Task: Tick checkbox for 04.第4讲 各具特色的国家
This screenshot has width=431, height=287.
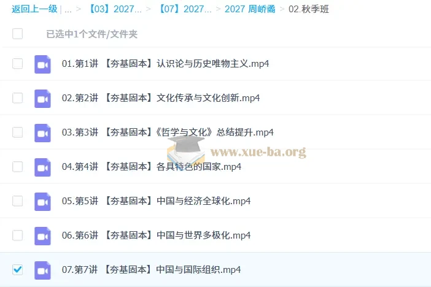Action: click(x=18, y=166)
